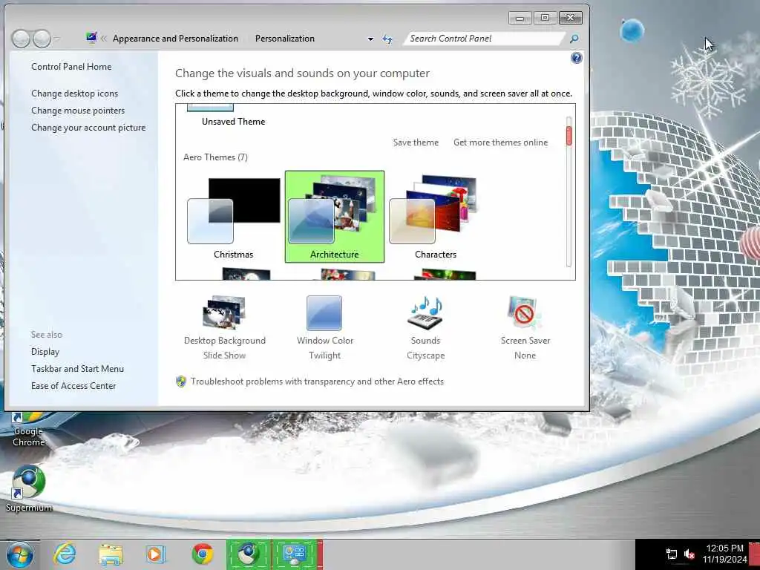Click in the Search Control Panel field
The image size is (760, 570).
click(484, 39)
